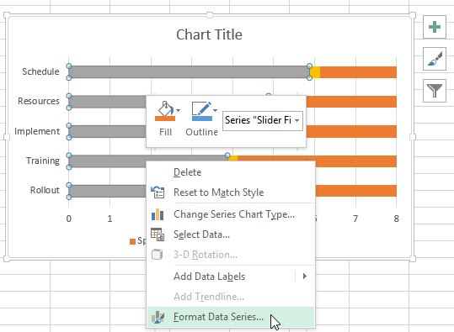Open the Chart Styles paintbrush button
454x332 pixels.
(x=435, y=59)
